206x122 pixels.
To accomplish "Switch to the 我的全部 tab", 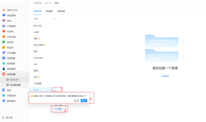I will pyautogui.click(x=38, y=11).
